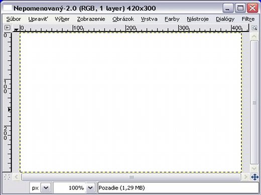Click horizontal scrollbar left arrow
The image size is (261, 195).
(16, 177)
